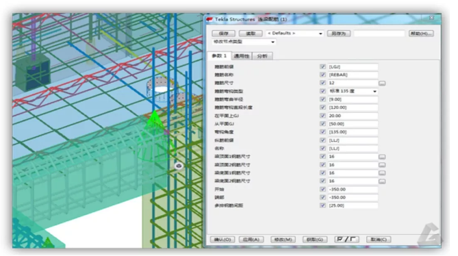Click the [120.00] field
Screen dimensions: 458x256
tap(353, 107)
